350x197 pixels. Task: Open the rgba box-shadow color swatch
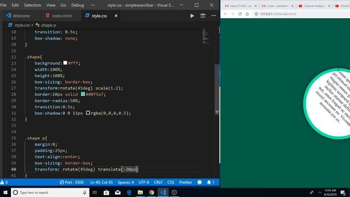point(88,113)
